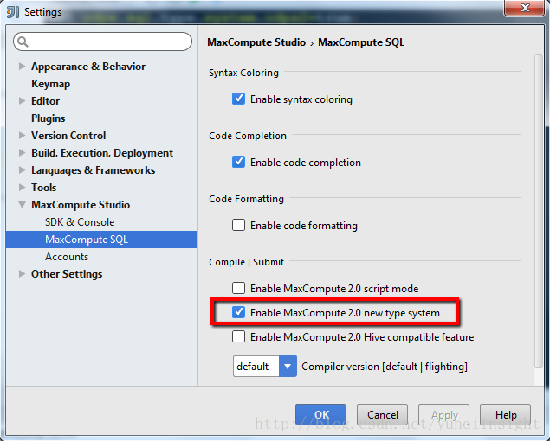Select Languages & Frameworks item
The width and height of the screenshot is (550, 441).
click(x=93, y=170)
